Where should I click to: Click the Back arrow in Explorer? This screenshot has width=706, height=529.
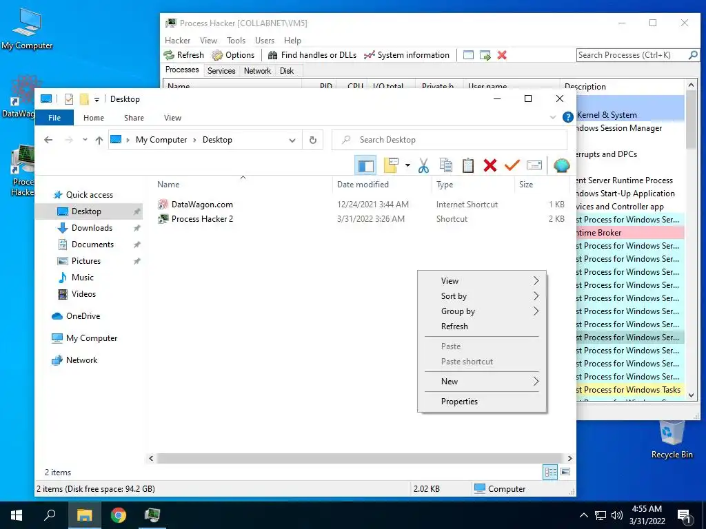click(48, 140)
